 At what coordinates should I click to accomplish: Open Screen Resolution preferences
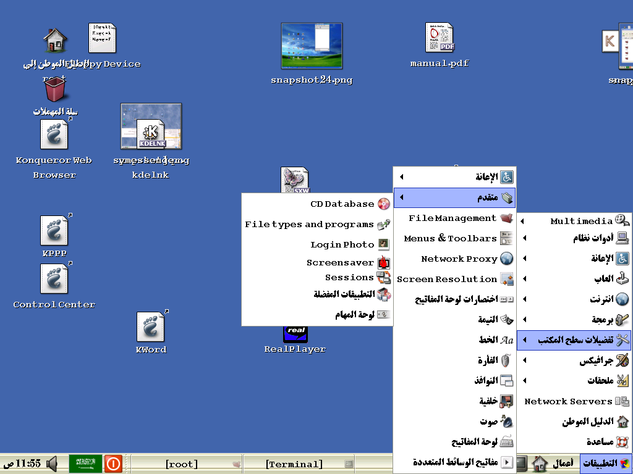[454, 279]
